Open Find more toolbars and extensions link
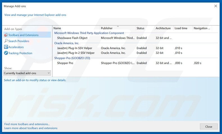The image size is (222, 134). 27,124
